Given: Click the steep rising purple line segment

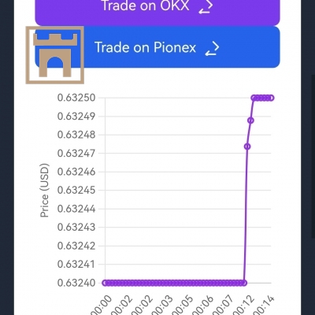Looking at the screenshot, I should click(x=246, y=215).
